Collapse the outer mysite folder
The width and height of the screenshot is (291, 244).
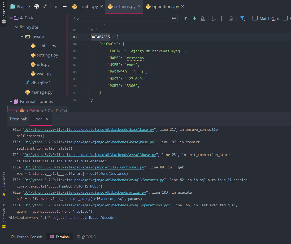click(x=16, y=27)
